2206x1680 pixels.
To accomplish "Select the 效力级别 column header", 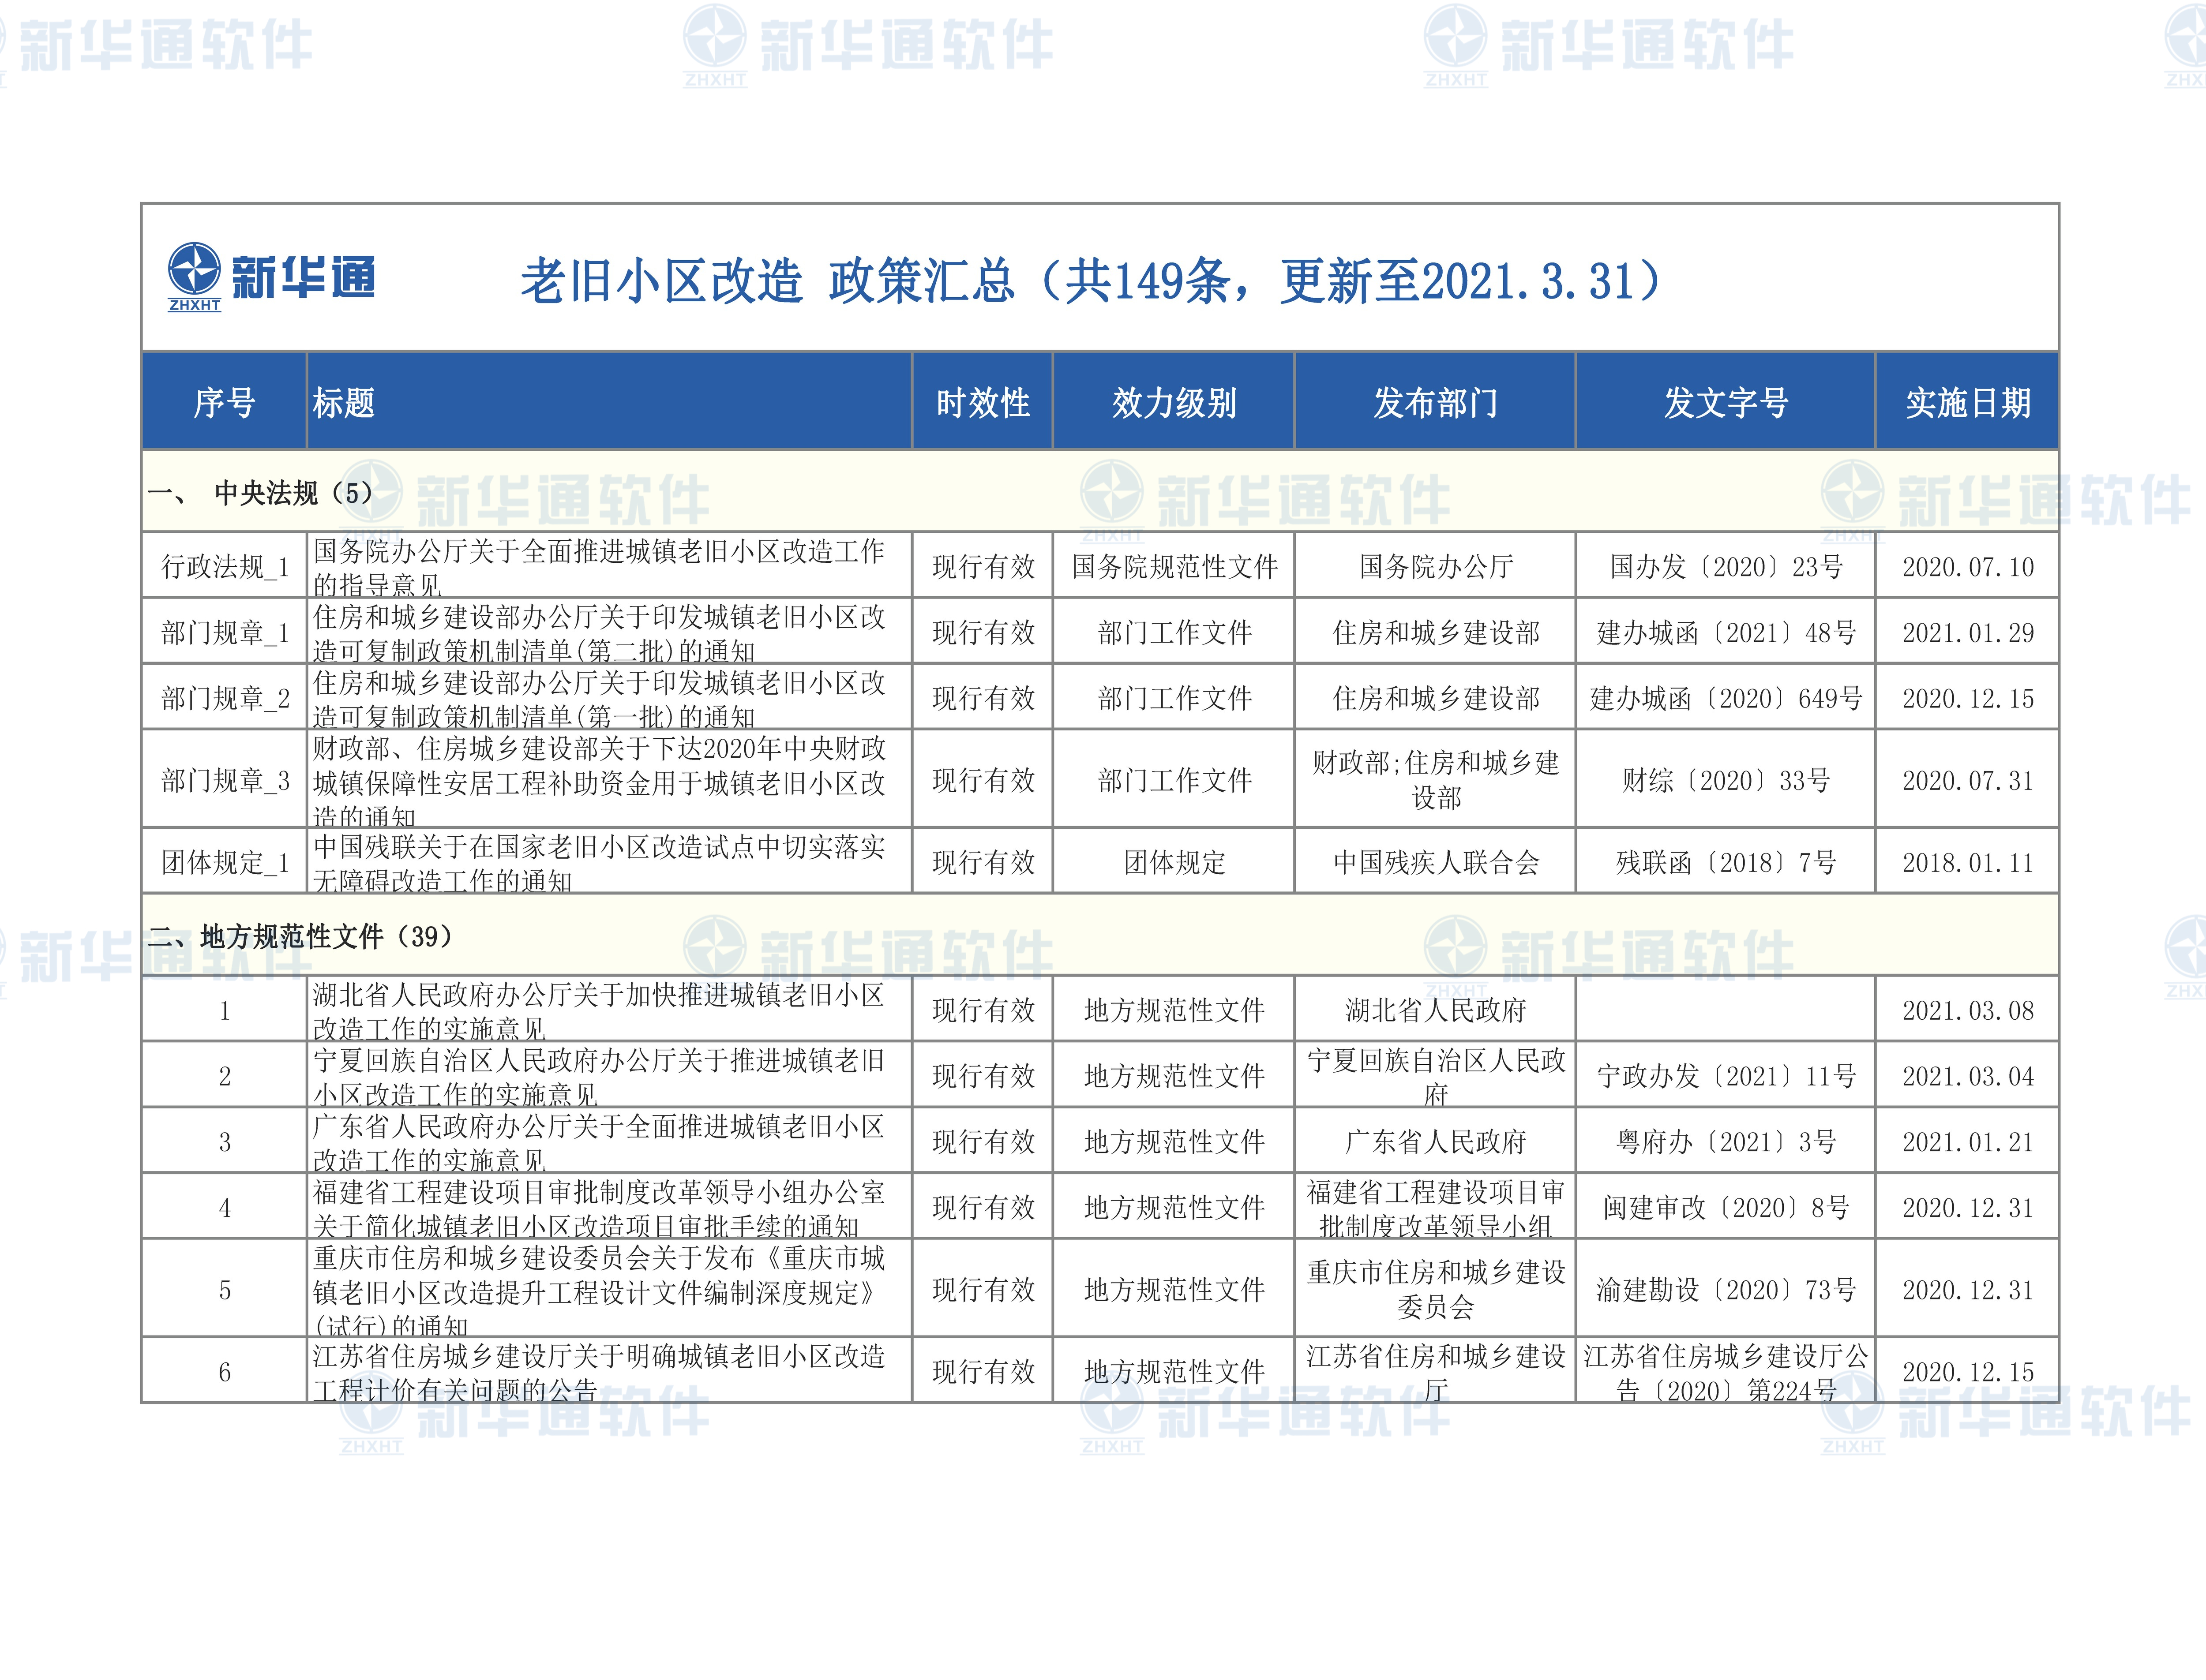I will coord(1174,402).
